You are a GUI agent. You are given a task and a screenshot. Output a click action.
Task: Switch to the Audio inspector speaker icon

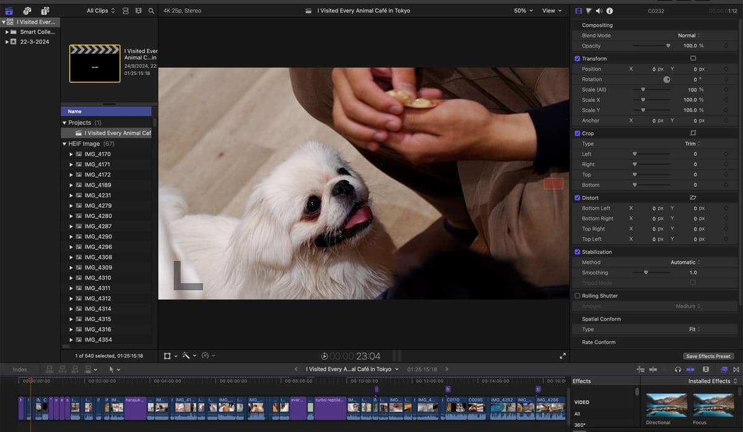[599, 11]
